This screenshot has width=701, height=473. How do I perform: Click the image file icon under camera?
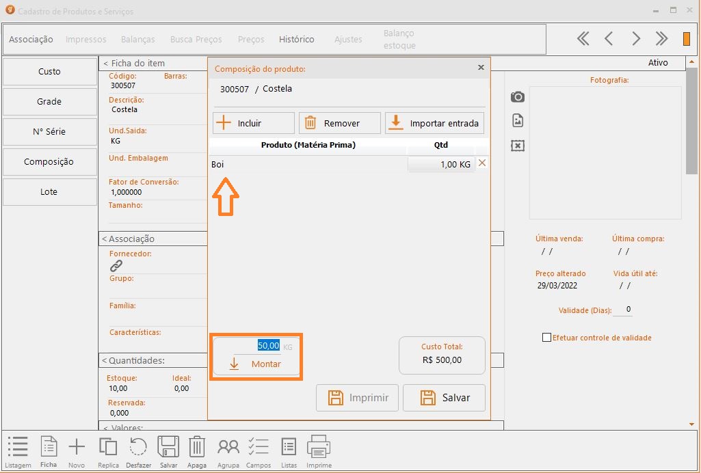(x=518, y=121)
